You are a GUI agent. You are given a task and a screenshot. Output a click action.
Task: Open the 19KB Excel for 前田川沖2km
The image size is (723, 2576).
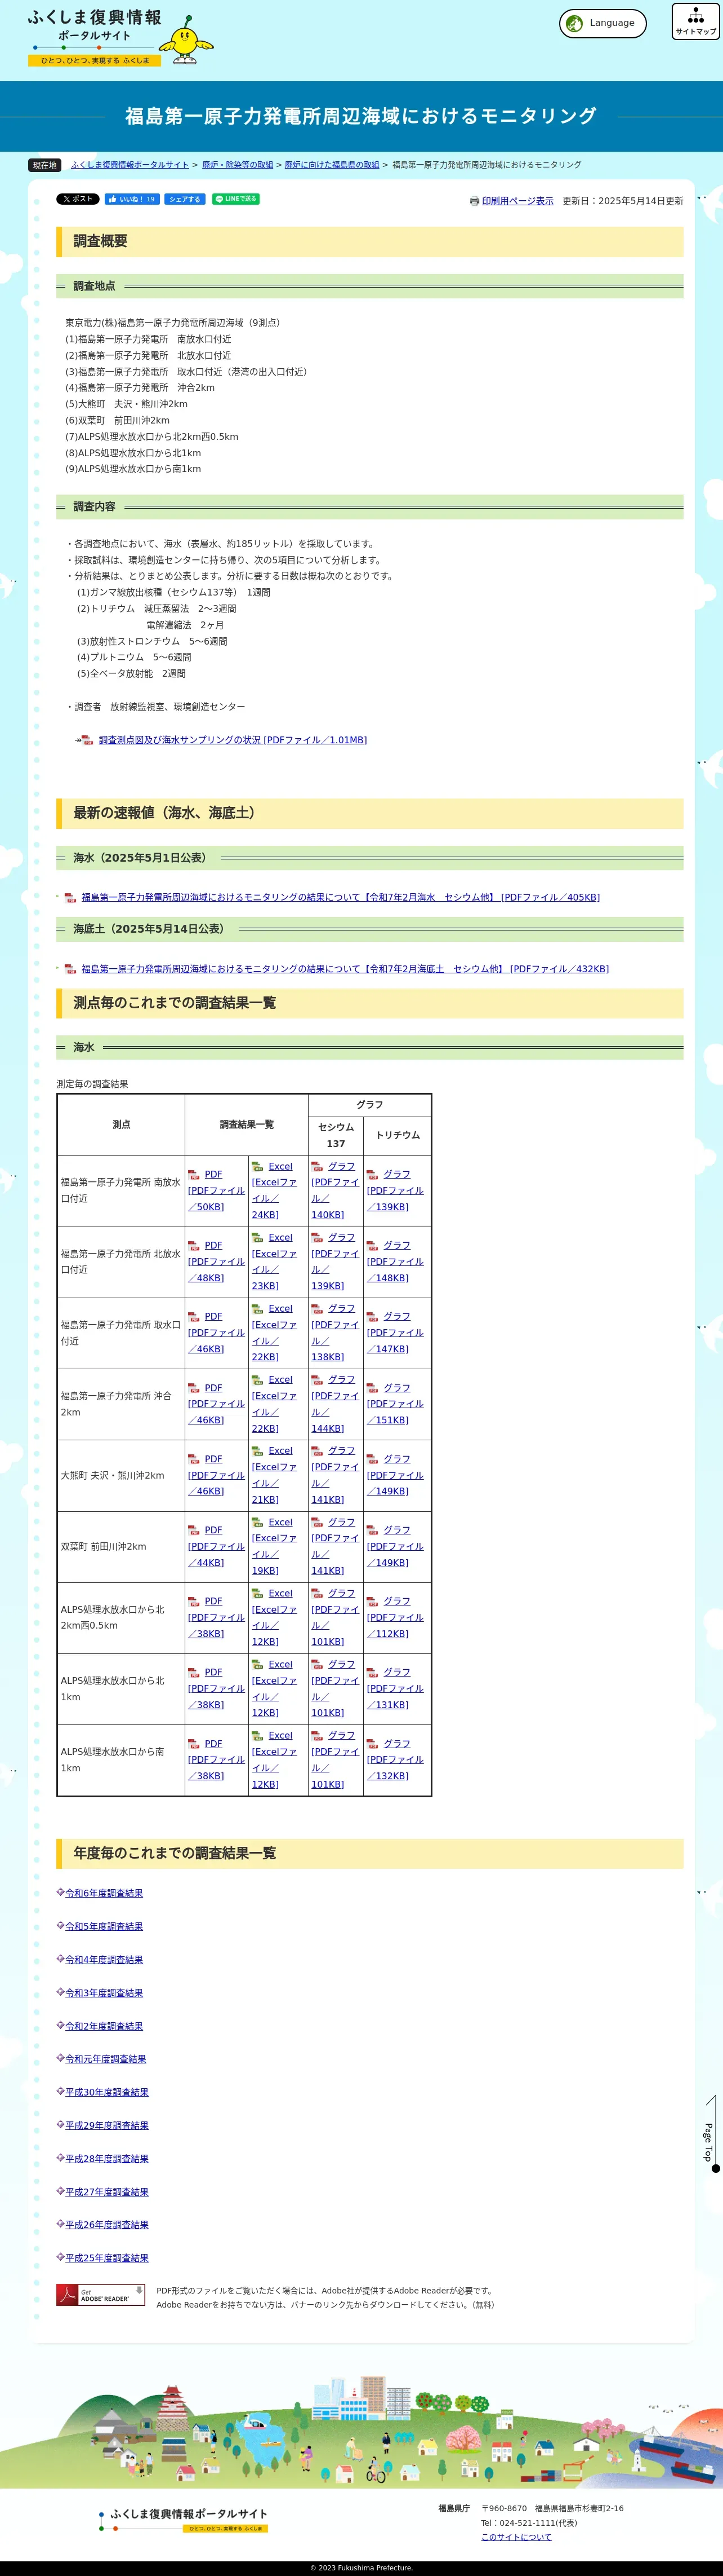click(x=274, y=1546)
